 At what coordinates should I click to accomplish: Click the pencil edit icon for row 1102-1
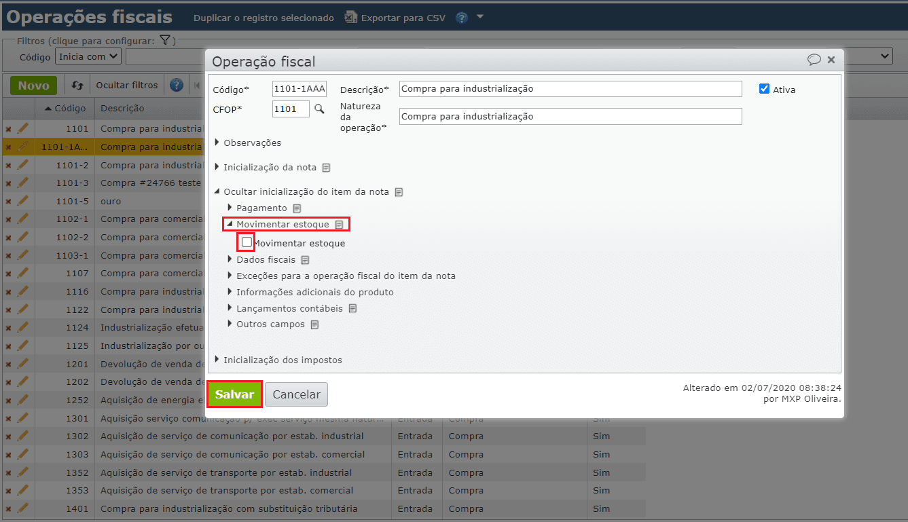point(22,219)
